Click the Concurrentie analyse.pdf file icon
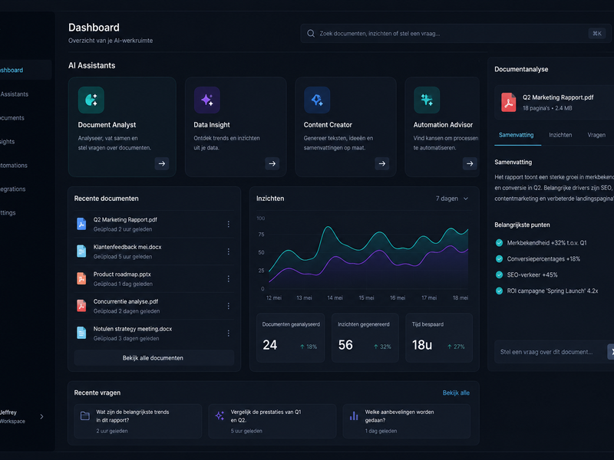 (x=81, y=306)
